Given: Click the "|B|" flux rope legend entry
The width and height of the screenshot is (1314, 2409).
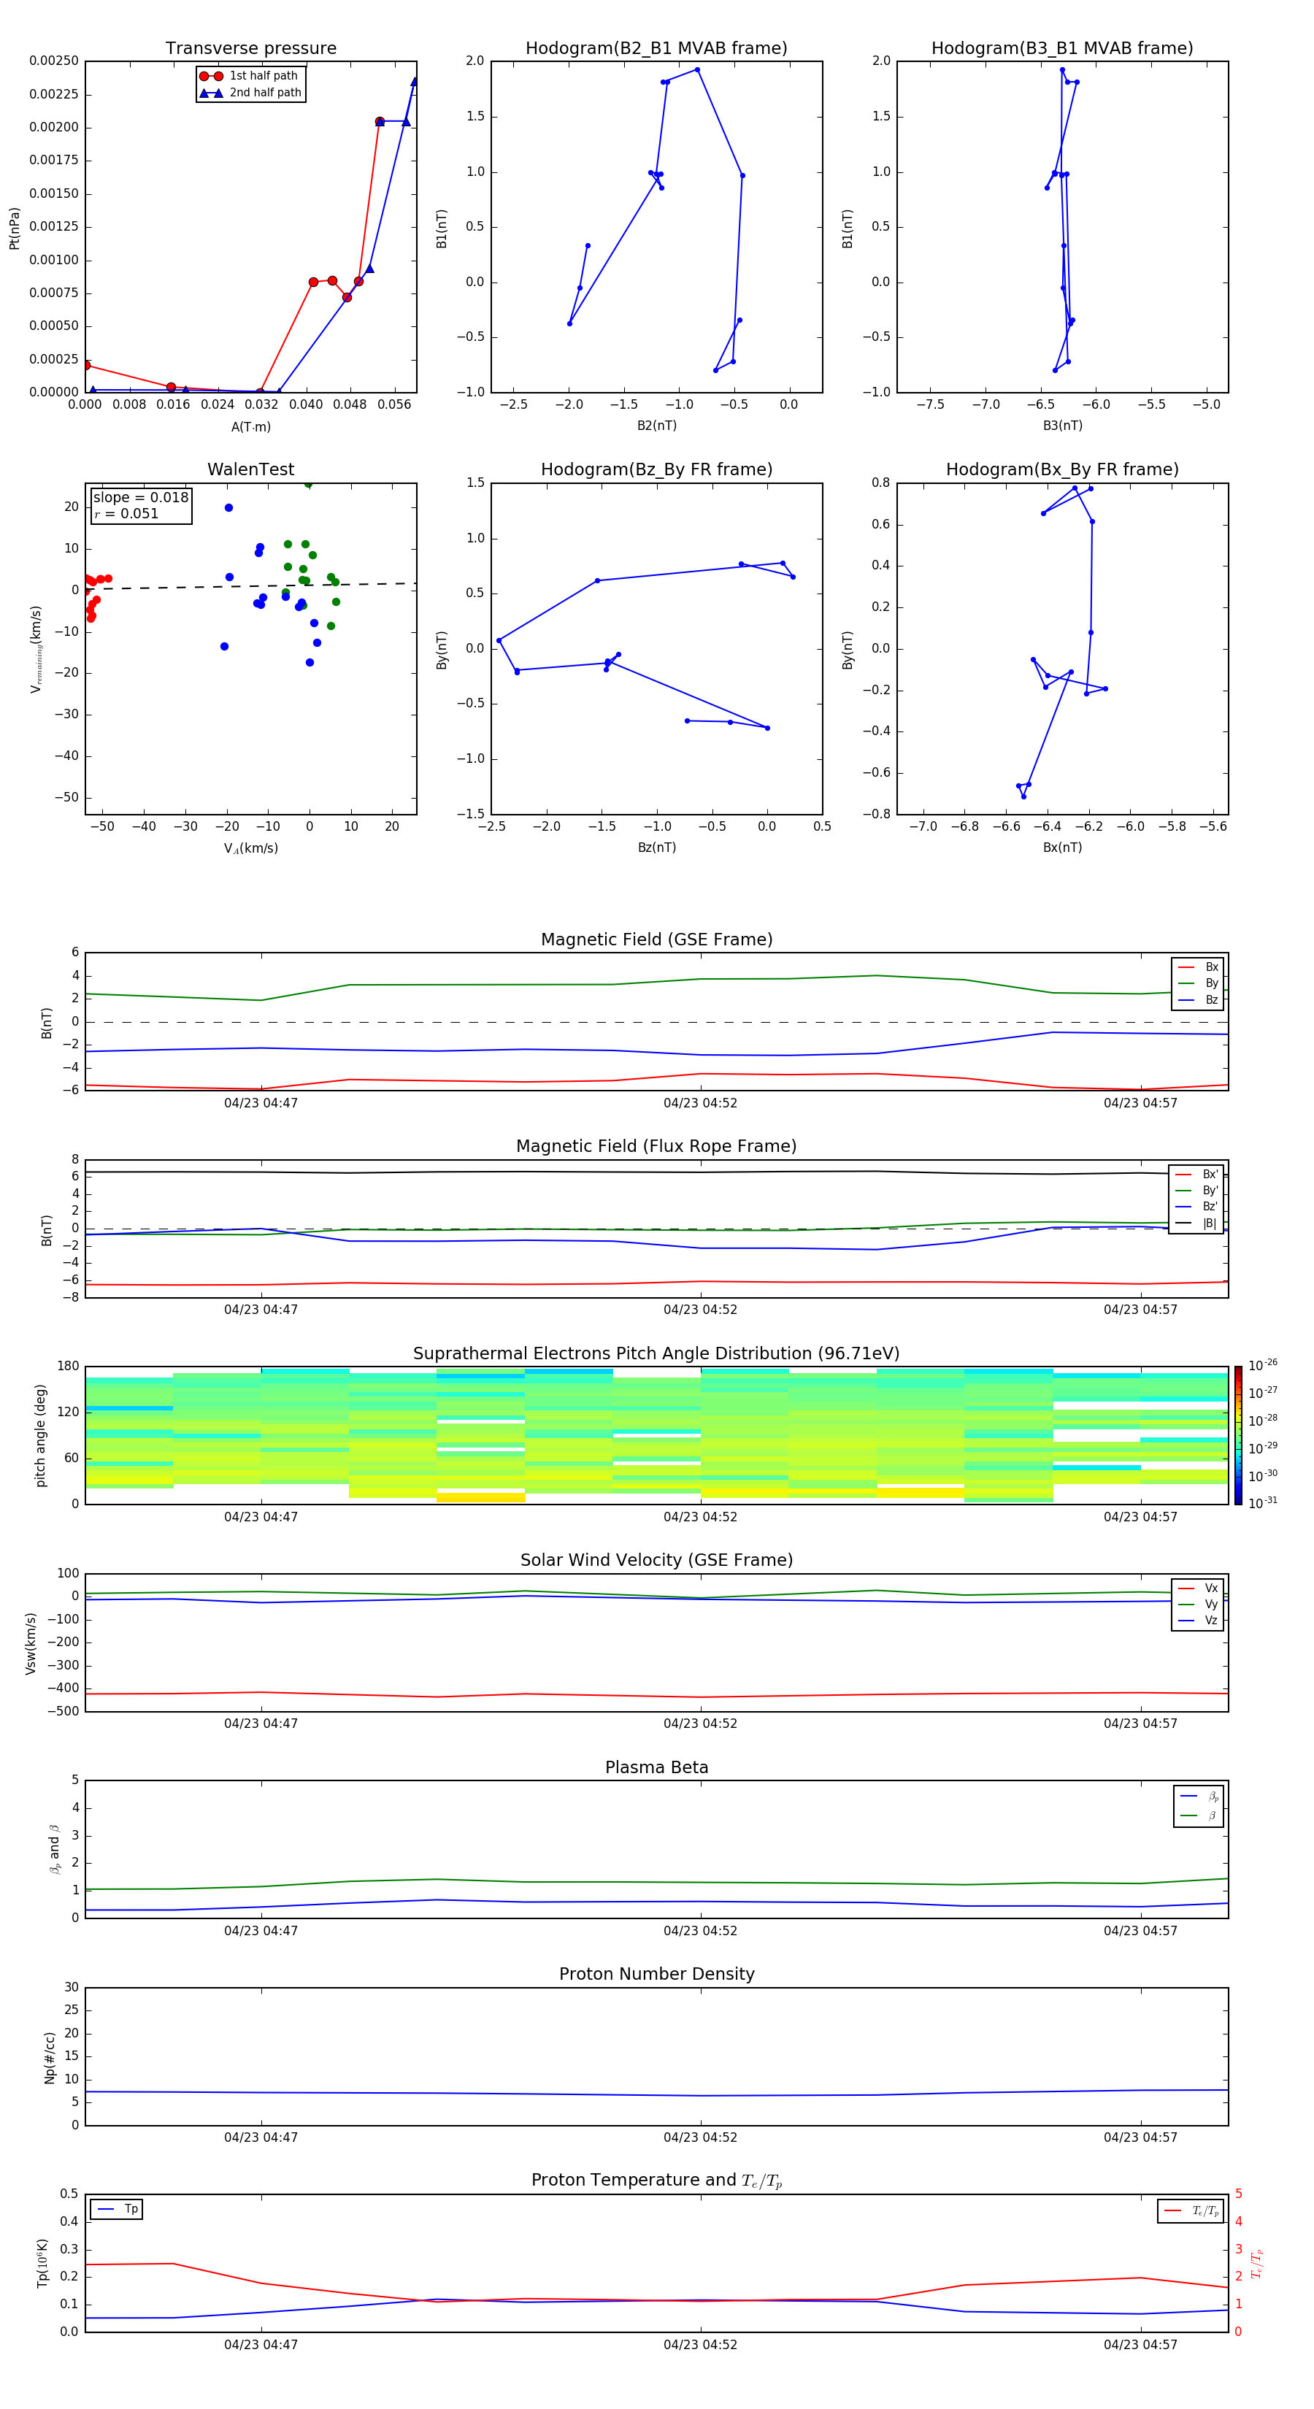Looking at the screenshot, I should [x=1196, y=1223].
